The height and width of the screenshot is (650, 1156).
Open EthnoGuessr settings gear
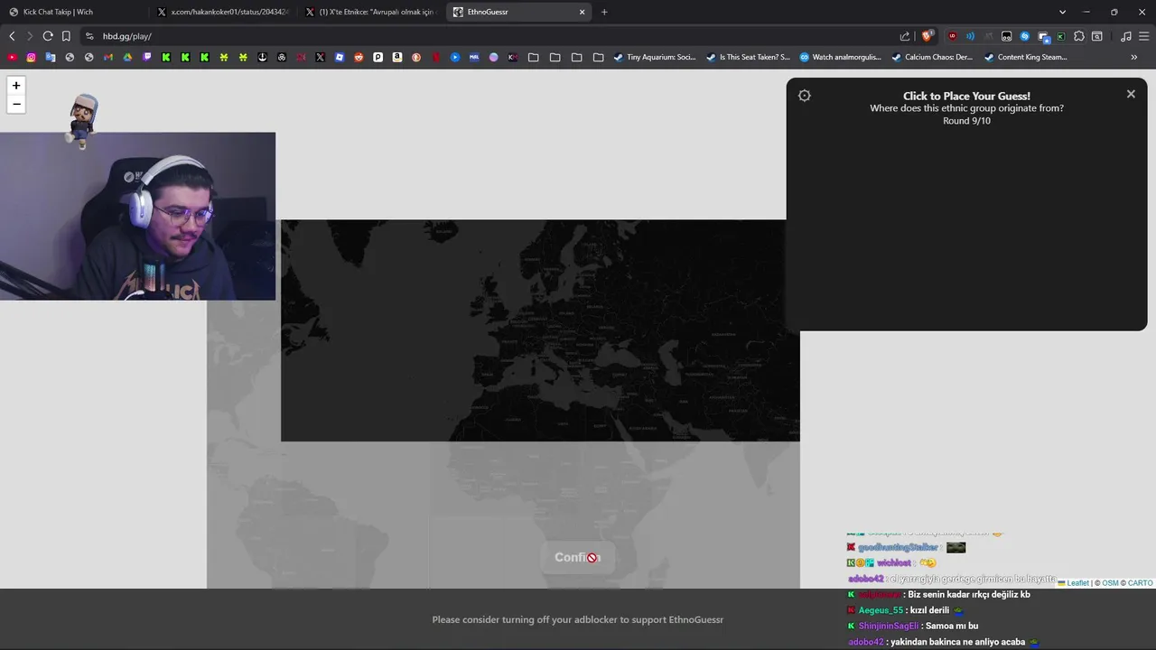(x=805, y=96)
